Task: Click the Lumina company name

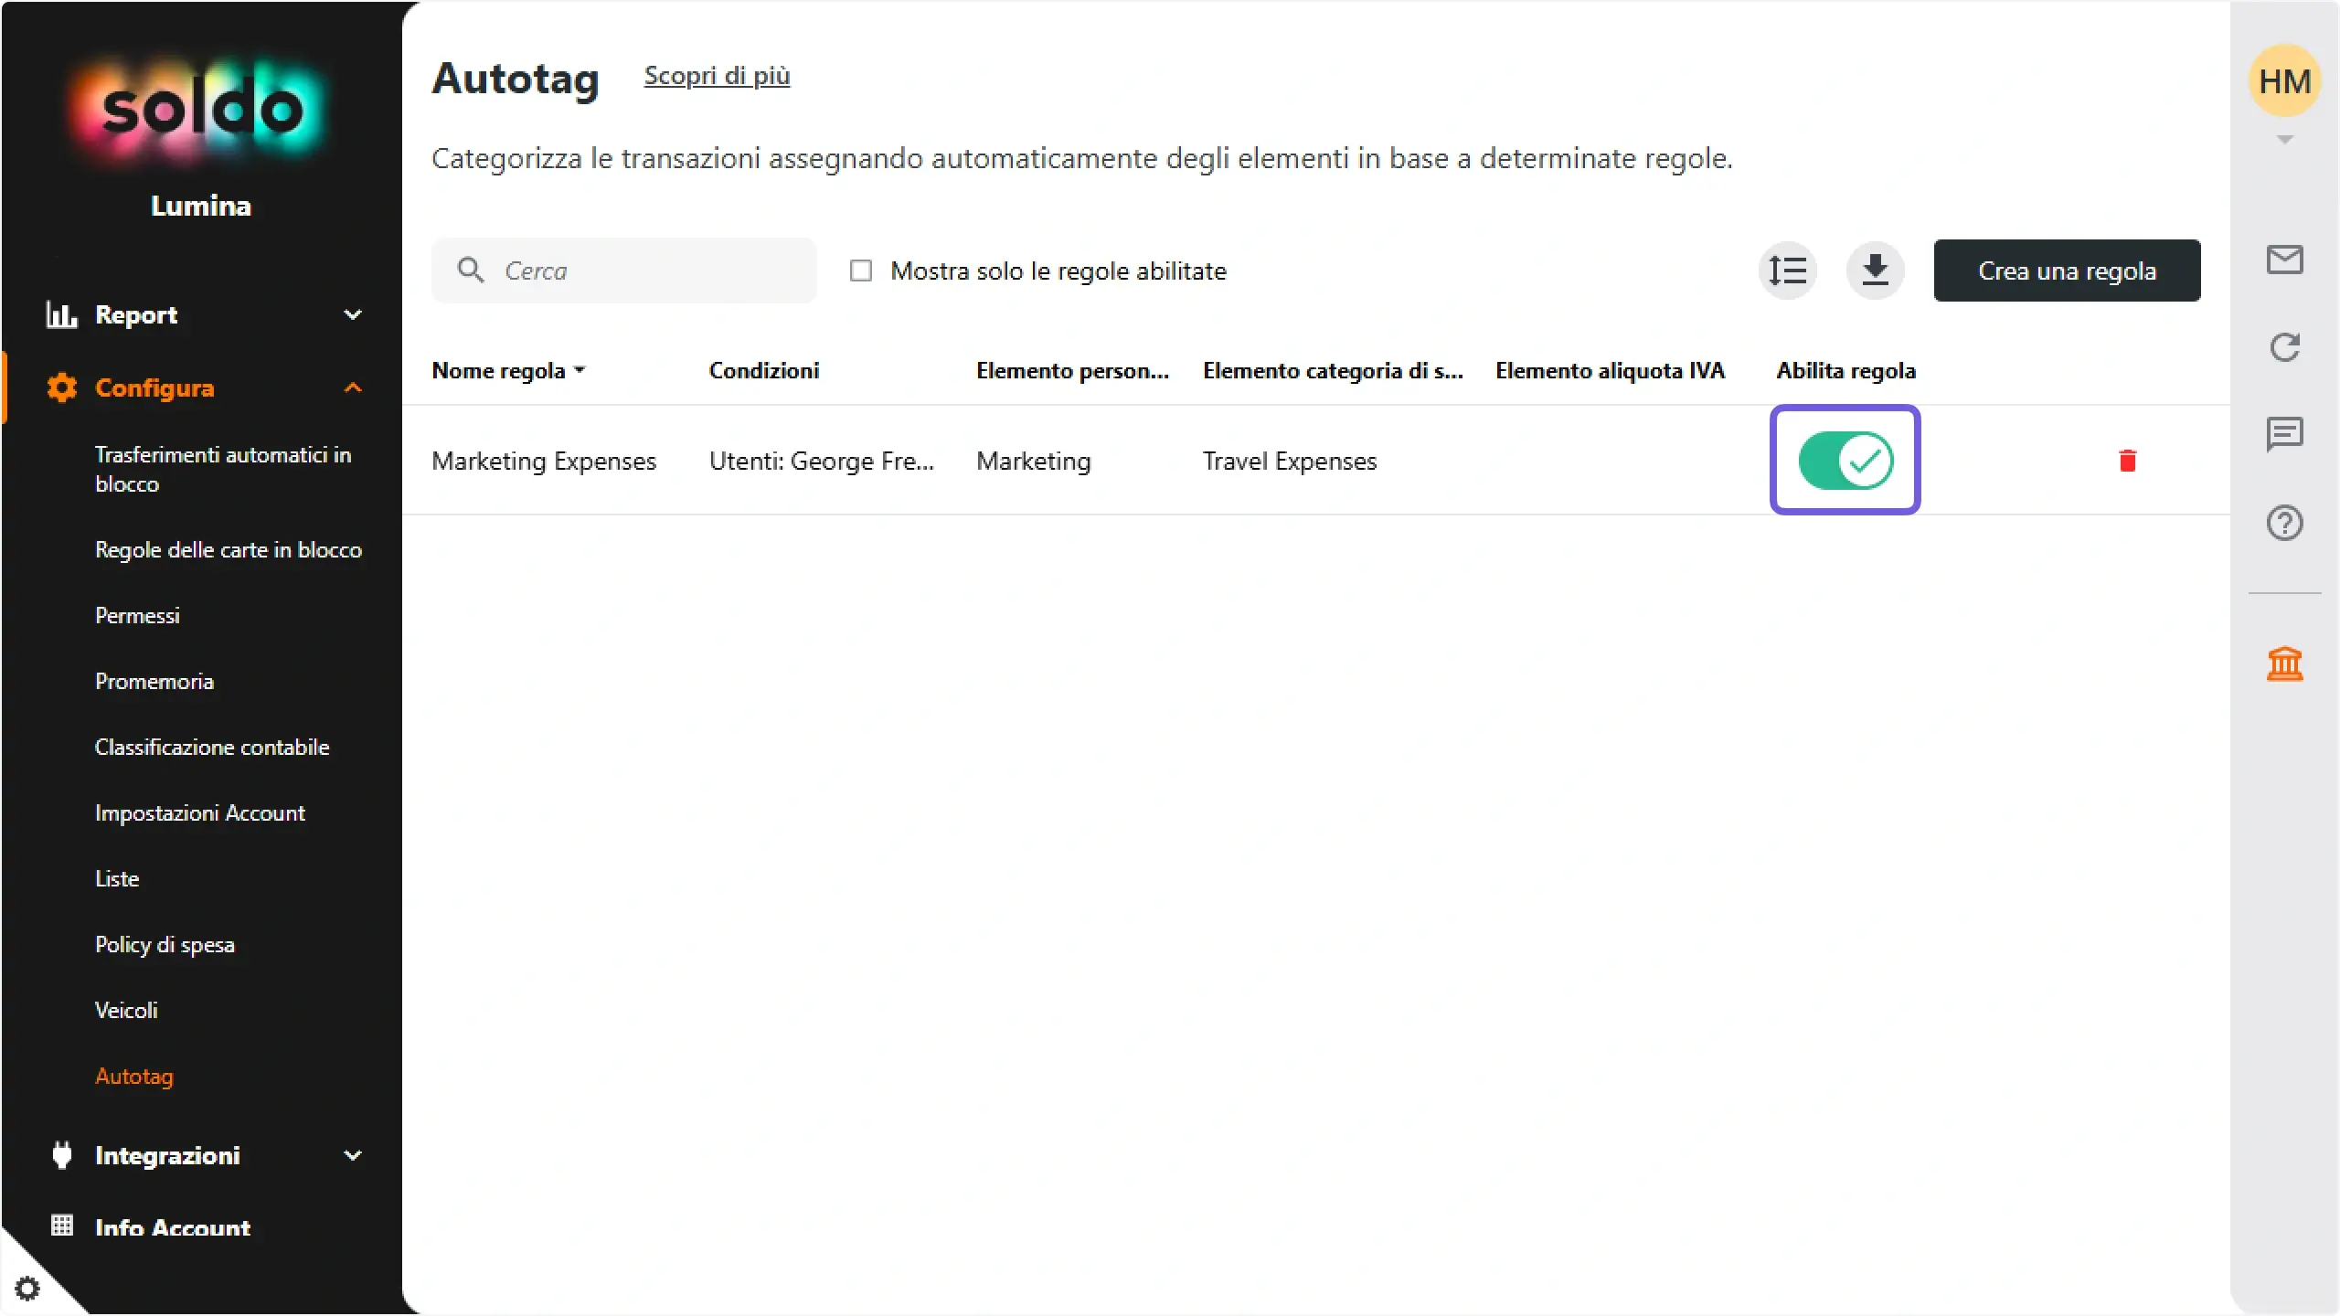Action: pos(201,206)
